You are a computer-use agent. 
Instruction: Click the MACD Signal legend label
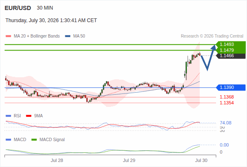coord(52,140)
